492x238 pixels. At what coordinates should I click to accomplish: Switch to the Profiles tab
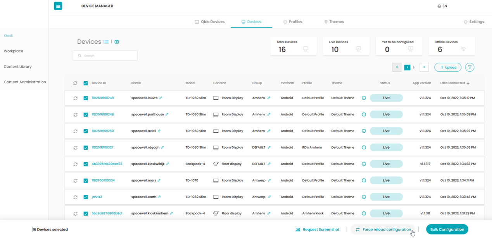coord(293,22)
